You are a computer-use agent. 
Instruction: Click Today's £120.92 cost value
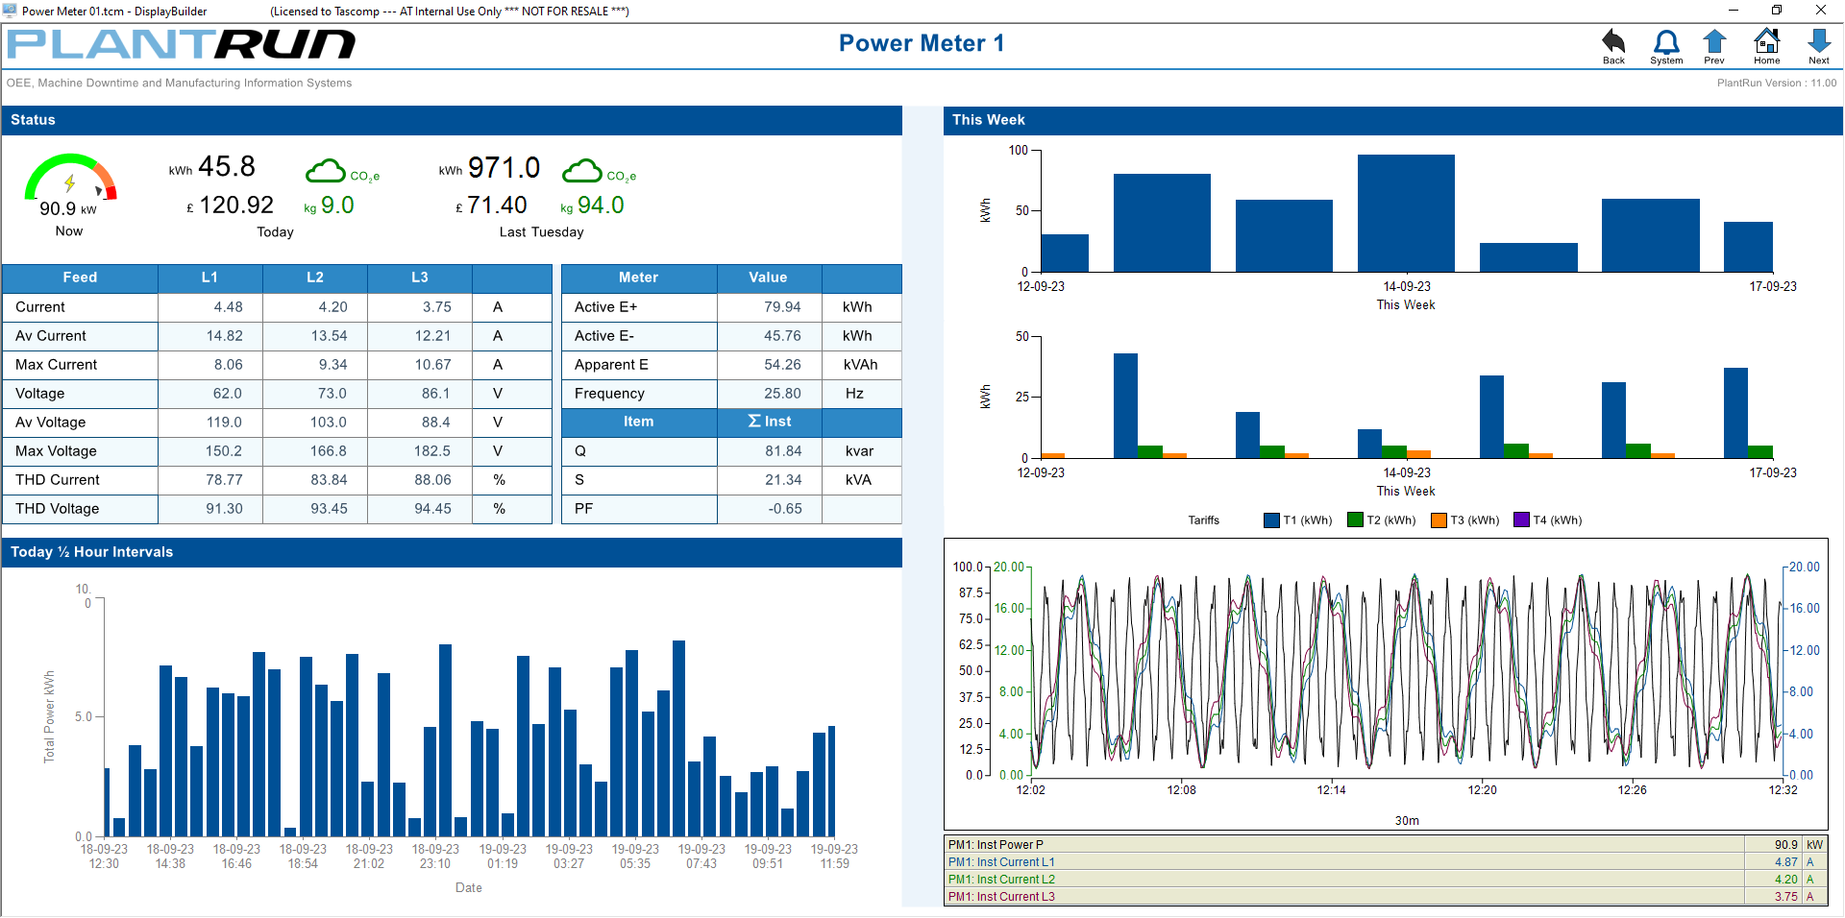point(236,205)
